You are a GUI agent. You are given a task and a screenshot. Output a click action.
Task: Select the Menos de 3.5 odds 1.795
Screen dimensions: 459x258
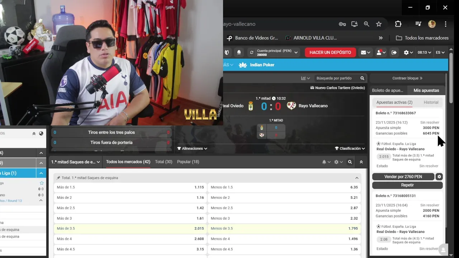pos(284,228)
